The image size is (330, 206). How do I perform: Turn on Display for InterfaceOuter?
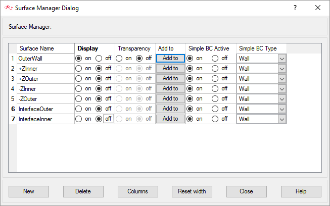(79, 109)
